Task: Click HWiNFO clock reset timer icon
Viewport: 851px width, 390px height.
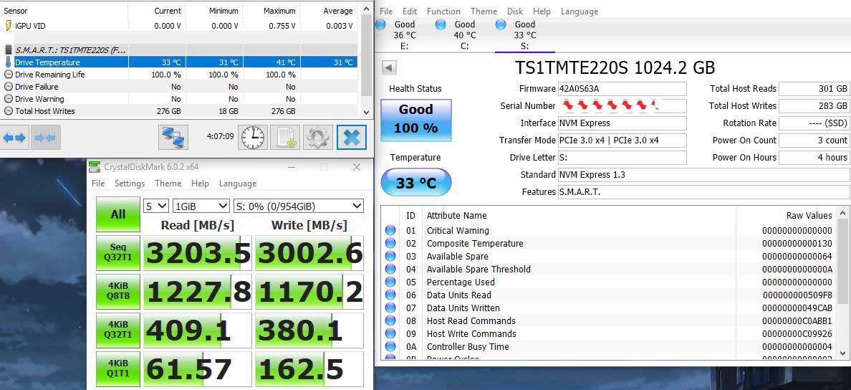Action: 253,138
